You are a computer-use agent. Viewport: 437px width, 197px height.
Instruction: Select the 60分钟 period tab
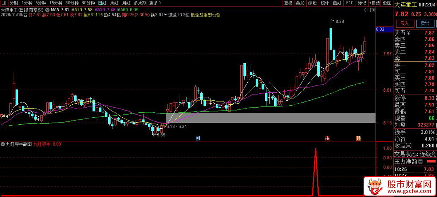tap(88, 3)
